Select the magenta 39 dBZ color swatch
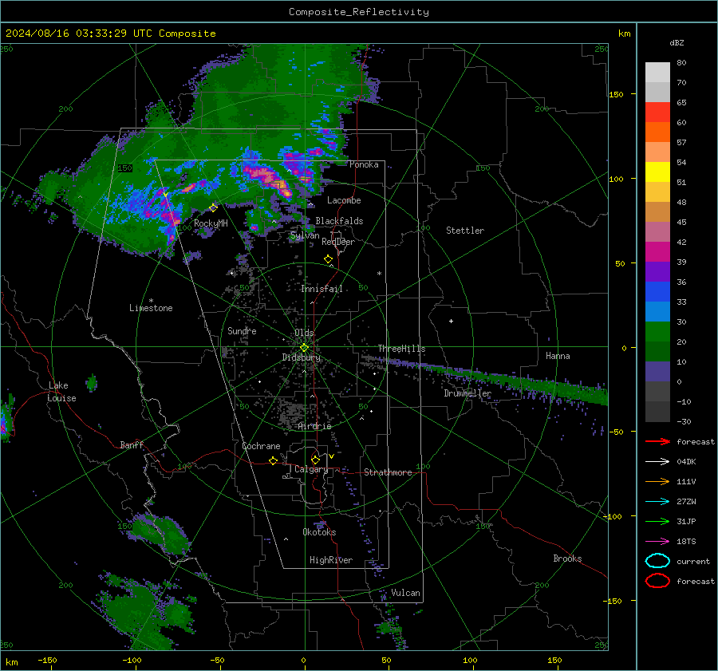The width and height of the screenshot is (718, 671). point(657,251)
